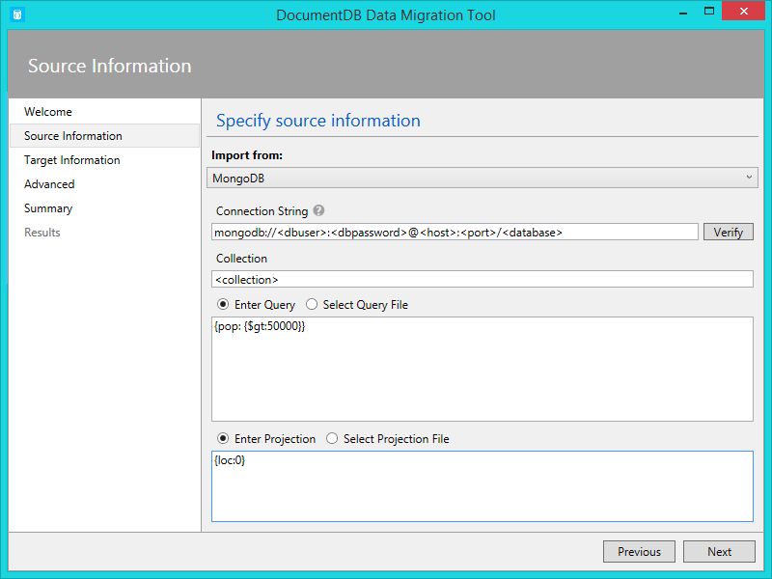Switch to Select Projection File option
The image size is (772, 579).
(332, 439)
